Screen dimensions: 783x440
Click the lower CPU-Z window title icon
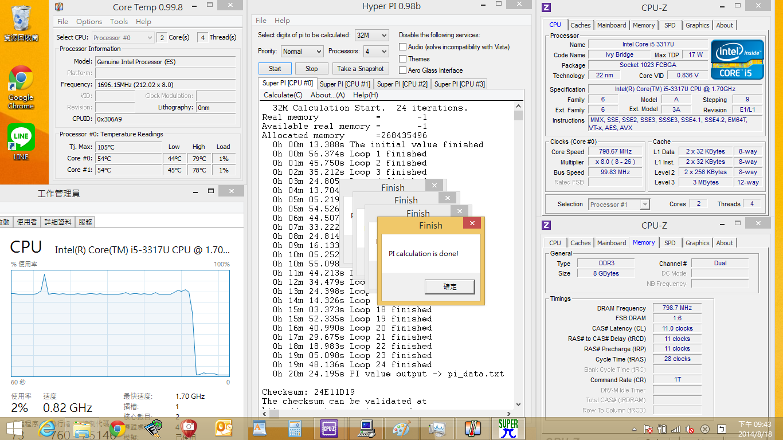(546, 225)
